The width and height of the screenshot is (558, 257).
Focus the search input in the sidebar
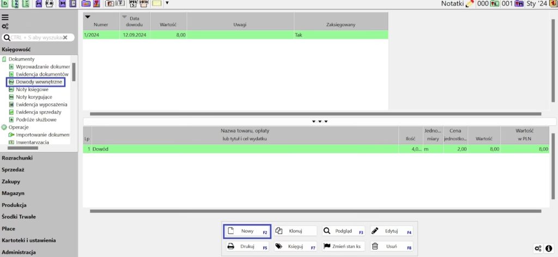pos(34,38)
